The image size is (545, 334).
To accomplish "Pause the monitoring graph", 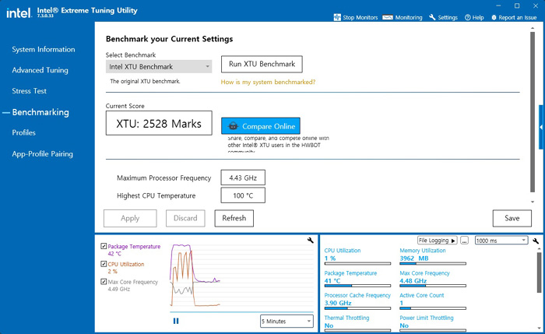I will pos(176,321).
